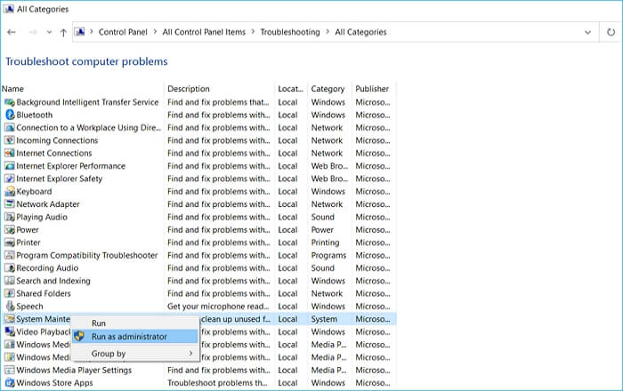Select Run as administrator from context menu
Image resolution: width=623 pixels, height=391 pixels.
click(128, 337)
